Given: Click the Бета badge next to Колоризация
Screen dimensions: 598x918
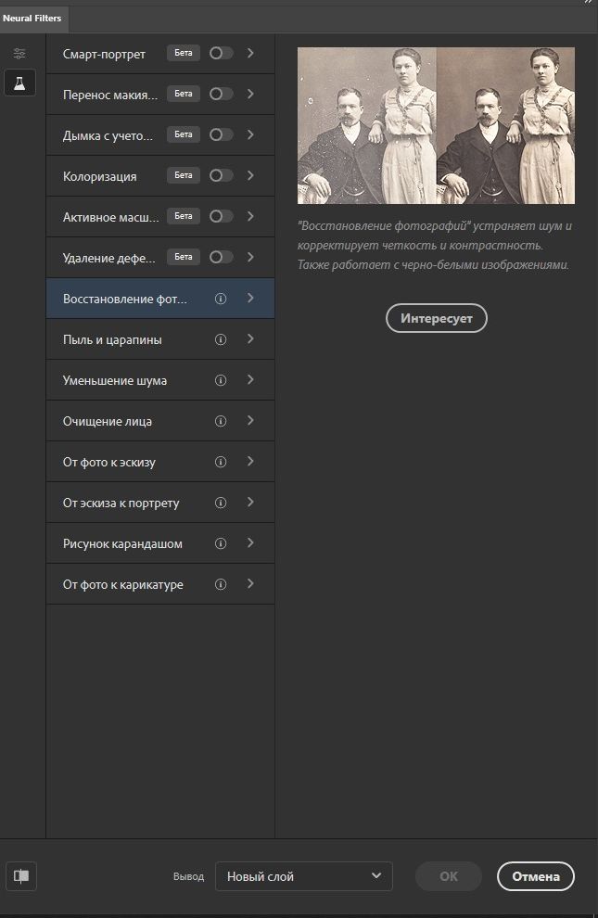Looking at the screenshot, I should coord(184,175).
